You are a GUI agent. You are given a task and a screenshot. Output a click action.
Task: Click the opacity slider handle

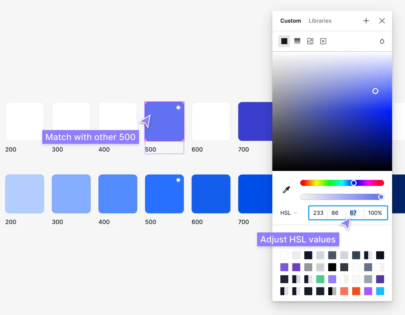click(381, 197)
